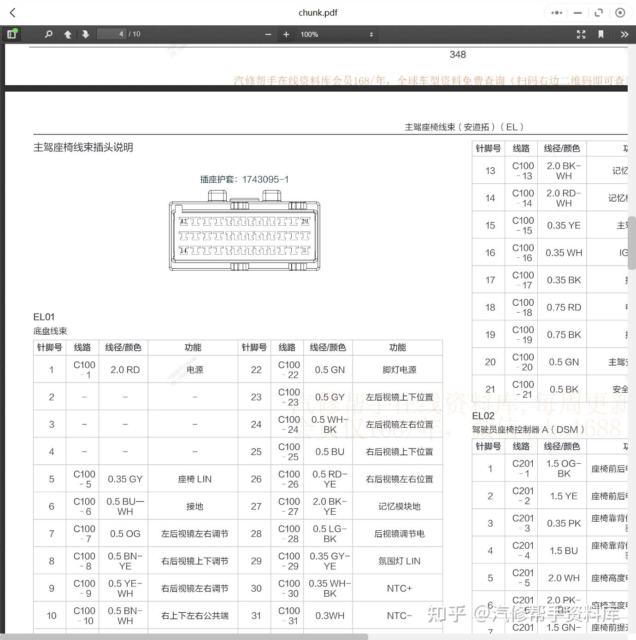The width and height of the screenshot is (636, 640).
Task: Open the zoom level dropdown showing 100%
Action: pyautogui.click(x=336, y=34)
